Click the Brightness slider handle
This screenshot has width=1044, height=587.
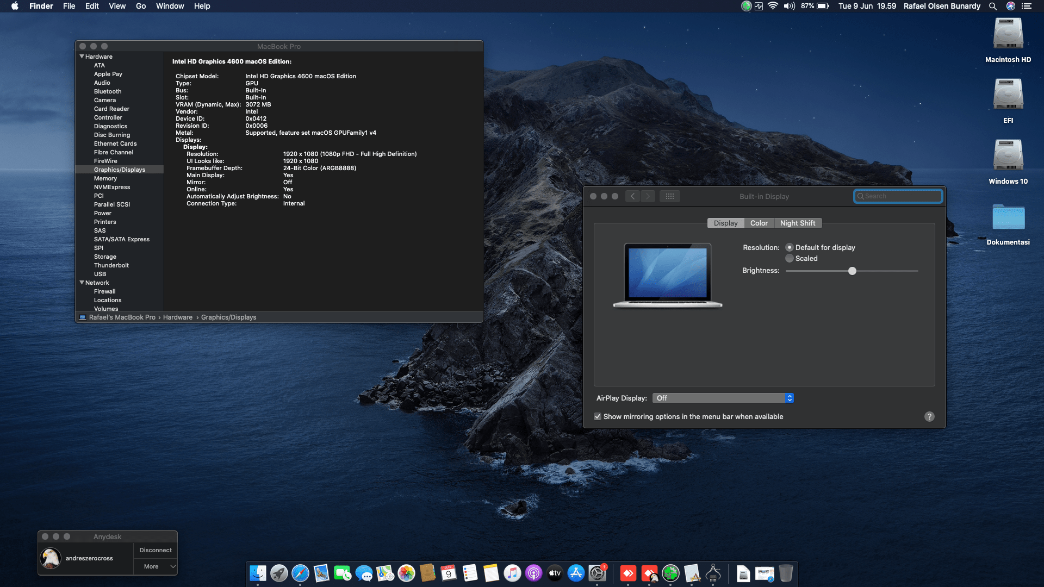tap(852, 271)
